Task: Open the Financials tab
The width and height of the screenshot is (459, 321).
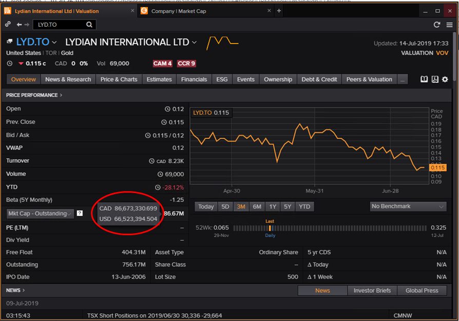Action: (x=194, y=80)
